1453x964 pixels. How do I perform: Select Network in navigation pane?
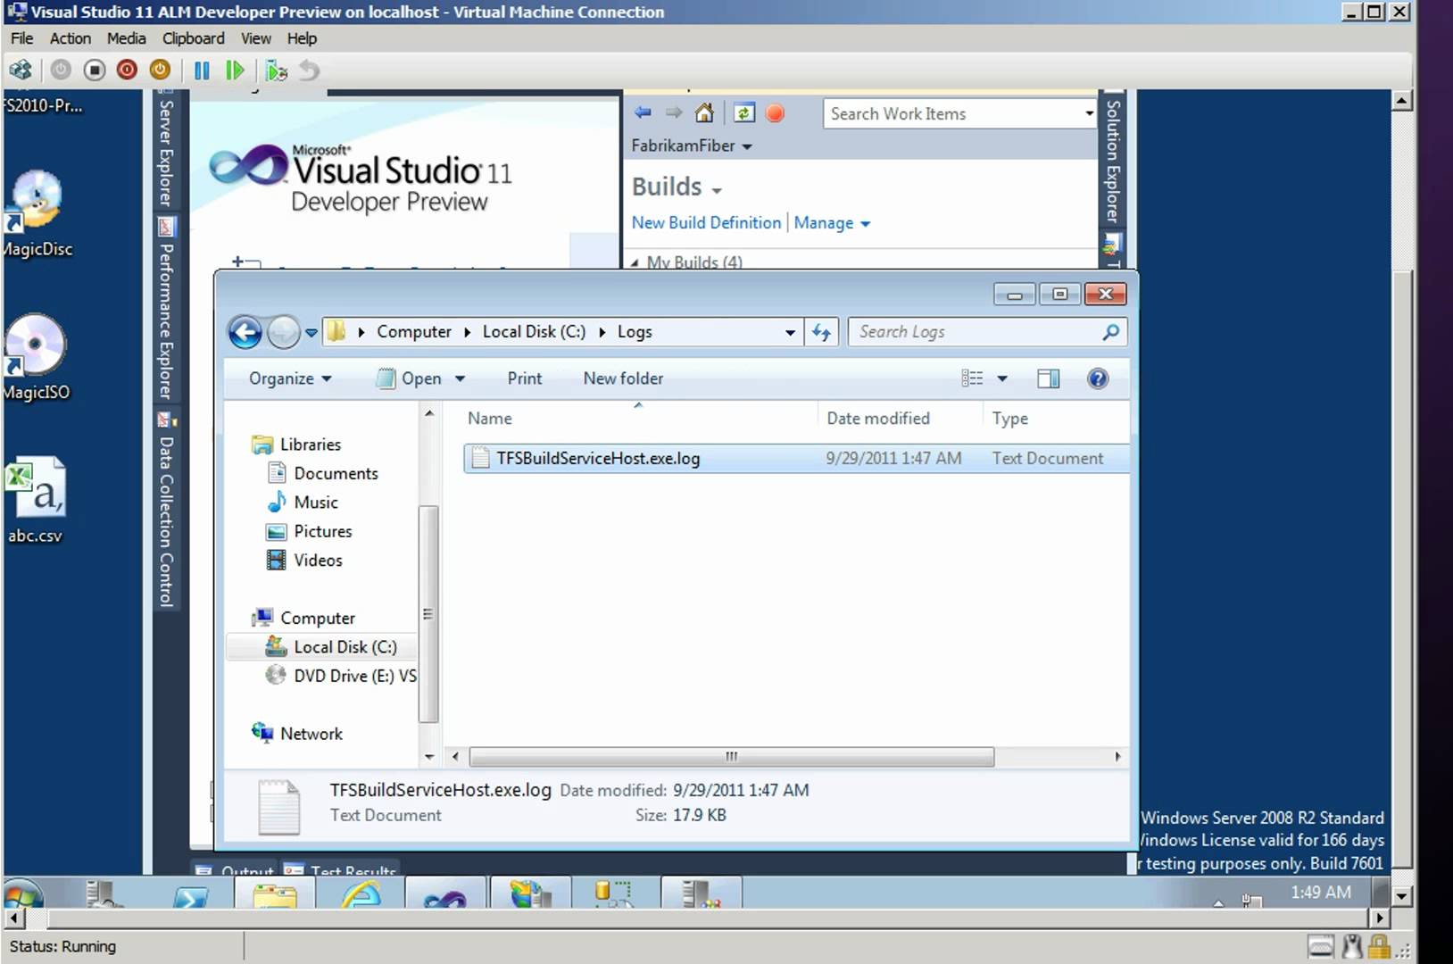[x=298, y=734]
